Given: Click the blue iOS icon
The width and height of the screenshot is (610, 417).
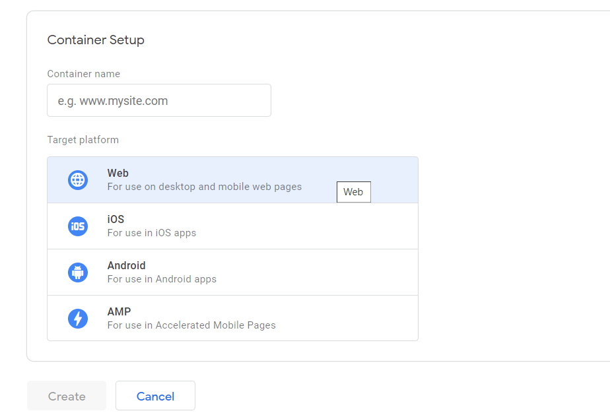Looking at the screenshot, I should 78,226.
